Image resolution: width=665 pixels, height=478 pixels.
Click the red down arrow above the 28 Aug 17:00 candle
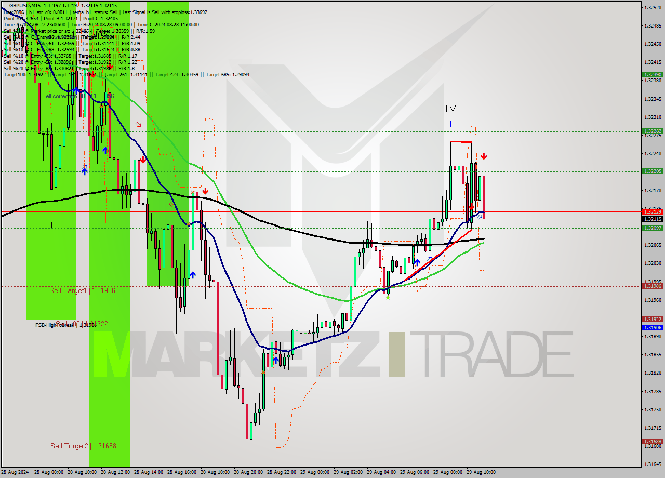[205, 191]
